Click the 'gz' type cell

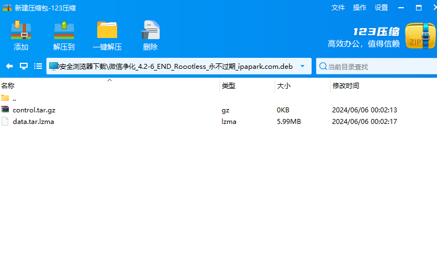pos(225,110)
